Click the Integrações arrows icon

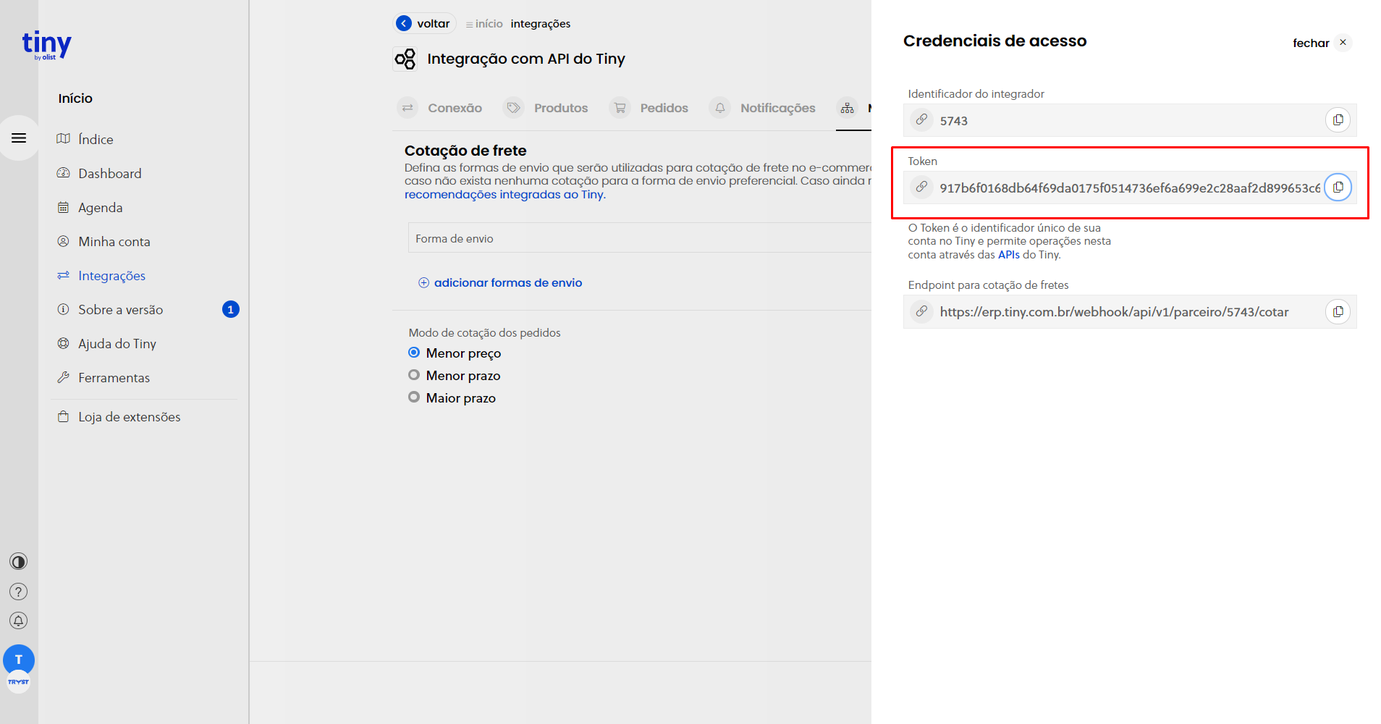coord(64,275)
